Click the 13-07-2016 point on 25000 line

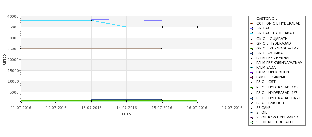[91, 49]
